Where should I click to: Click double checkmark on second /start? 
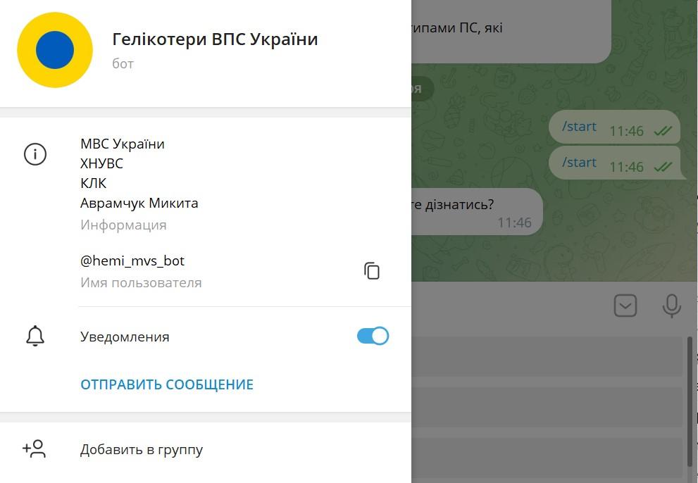pos(662,167)
